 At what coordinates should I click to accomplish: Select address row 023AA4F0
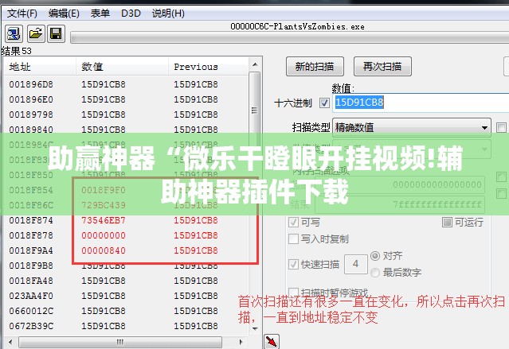pyautogui.click(x=126, y=296)
